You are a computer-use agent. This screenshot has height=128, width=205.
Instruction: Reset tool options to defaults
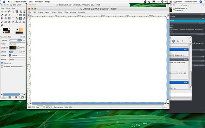tap(22, 97)
